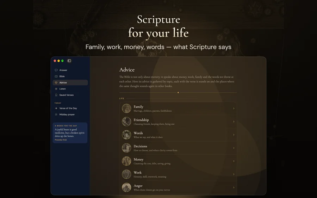Screen dimensions: 317x198
Task: Open Saved Verses
Action: tap(70, 95)
